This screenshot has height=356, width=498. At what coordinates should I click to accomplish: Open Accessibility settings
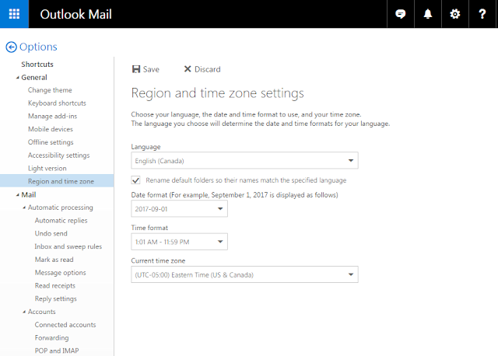(59, 155)
